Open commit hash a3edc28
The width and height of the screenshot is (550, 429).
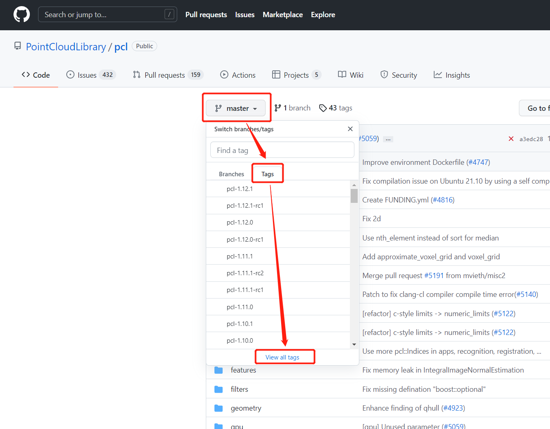(531, 139)
